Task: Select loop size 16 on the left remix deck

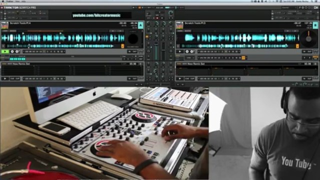Action: point(58,78)
